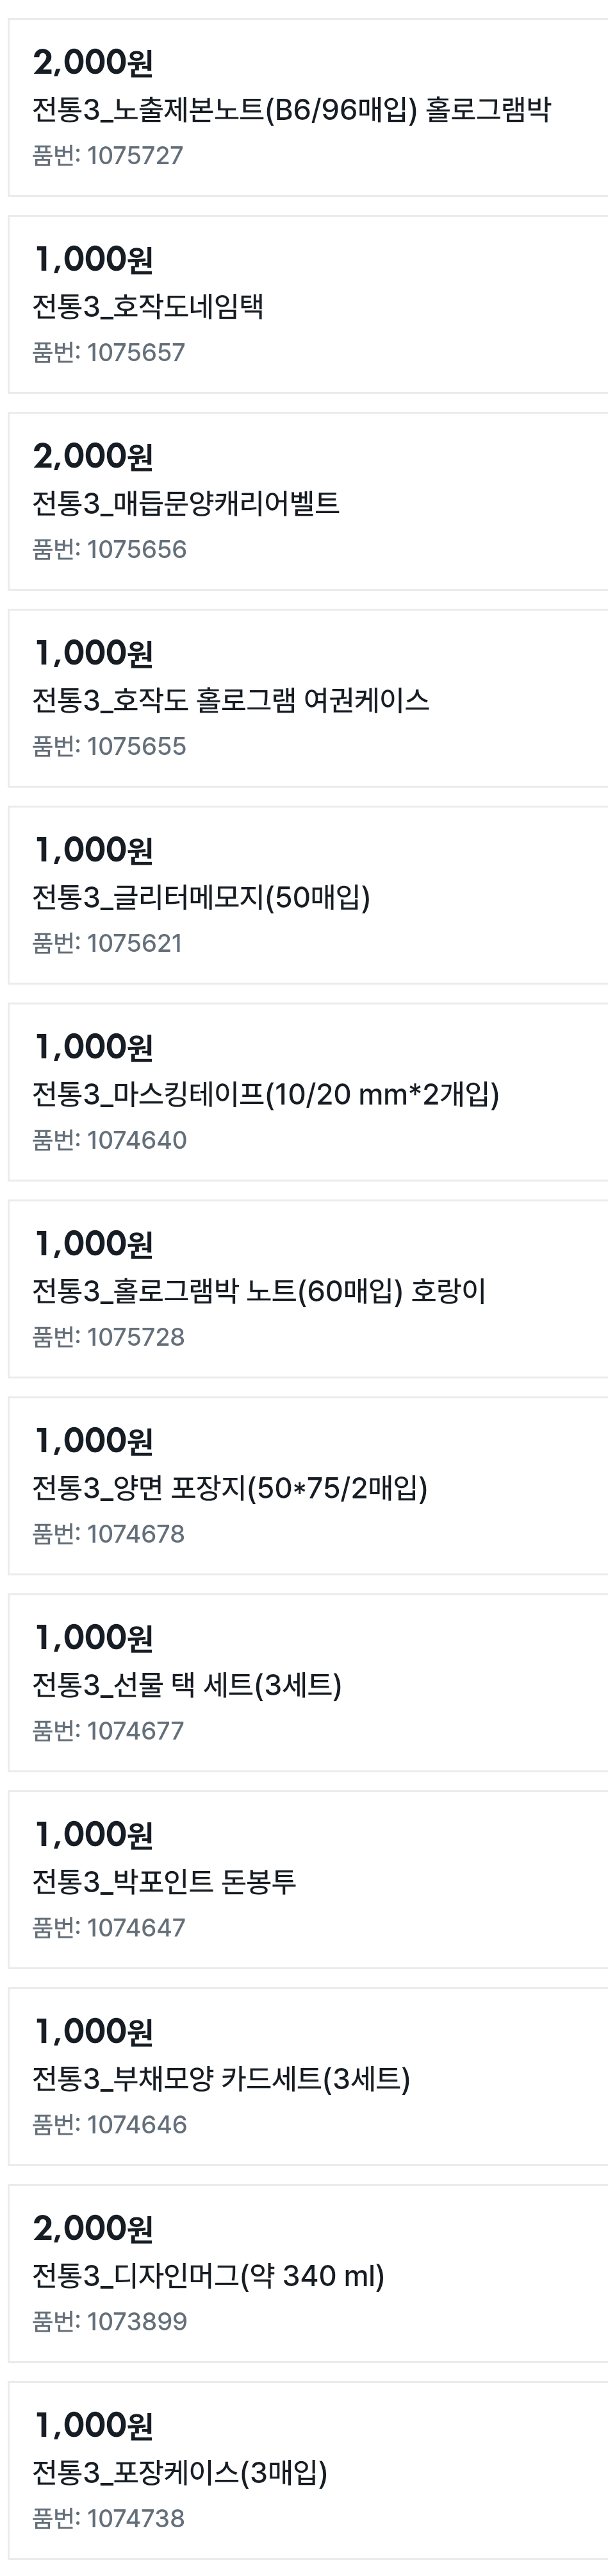Open 전통3_선물 택 세트(3세트) card
This screenshot has width=608, height=2576.
186,1685
